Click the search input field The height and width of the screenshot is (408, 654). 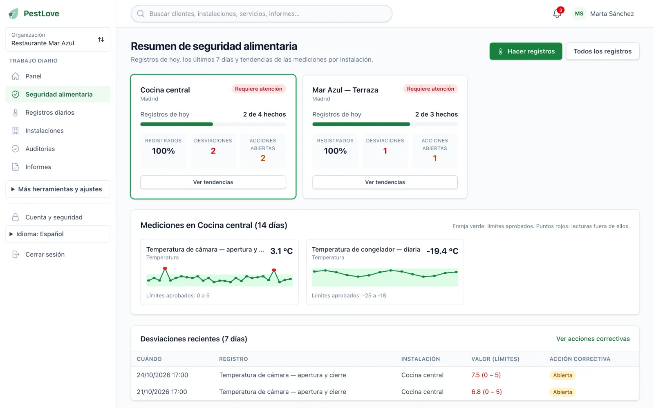(x=262, y=13)
